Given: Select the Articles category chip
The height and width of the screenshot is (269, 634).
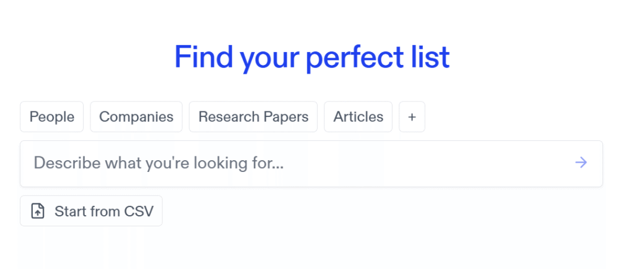Looking at the screenshot, I should 358,117.
